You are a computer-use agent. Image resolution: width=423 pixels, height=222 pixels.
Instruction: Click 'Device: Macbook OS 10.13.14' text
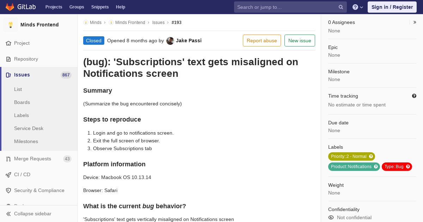[x=117, y=177]
